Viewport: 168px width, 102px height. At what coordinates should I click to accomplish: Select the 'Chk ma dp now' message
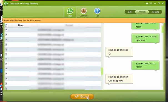(119, 79)
